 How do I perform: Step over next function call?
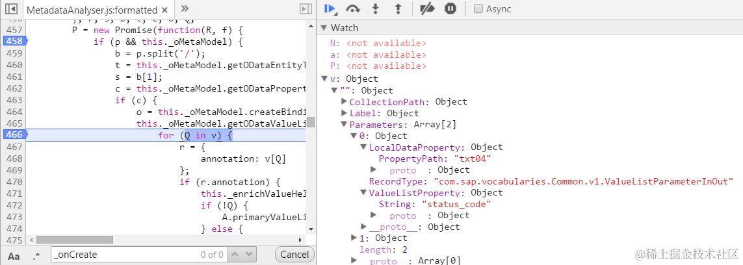(353, 8)
